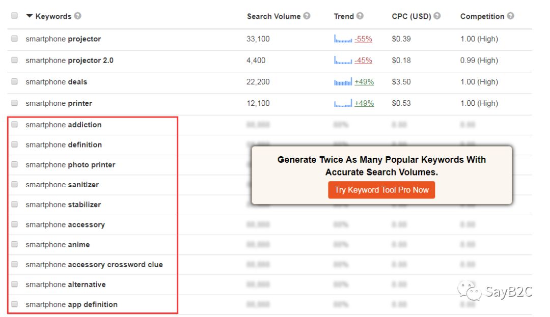Click the Keywords sort arrow
The width and height of the screenshot is (550, 317).
(x=29, y=16)
